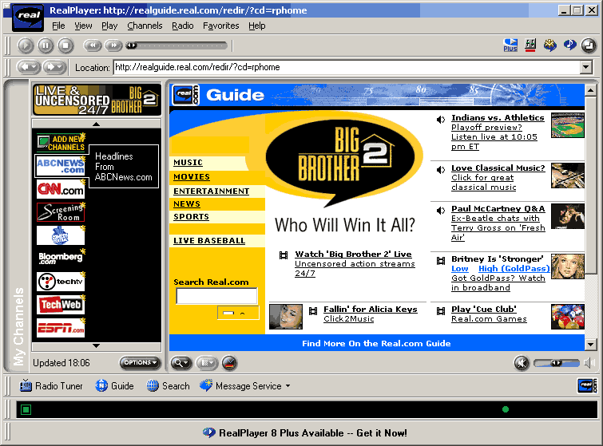Open the channels OPTIONS dropdown
The image size is (603, 446).
140,363
